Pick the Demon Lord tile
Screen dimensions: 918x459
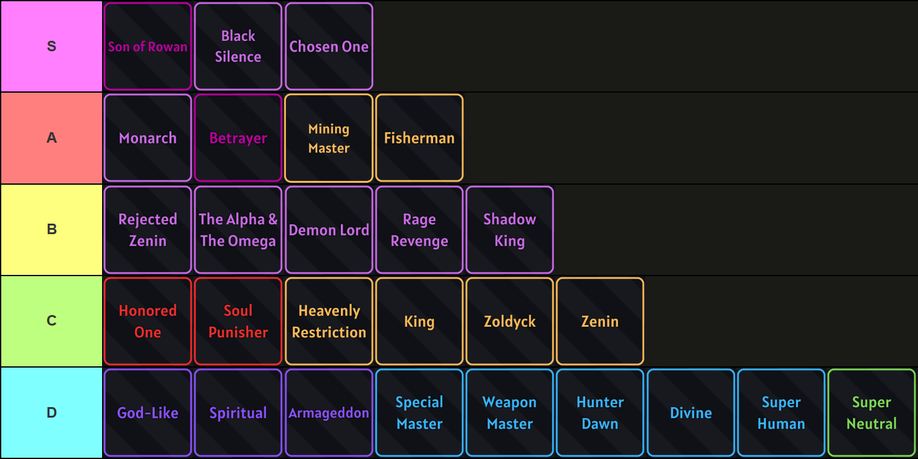click(x=329, y=230)
